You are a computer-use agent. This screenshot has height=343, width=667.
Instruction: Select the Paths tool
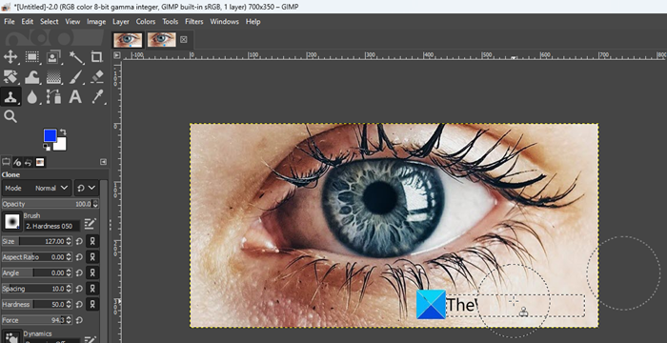(53, 97)
